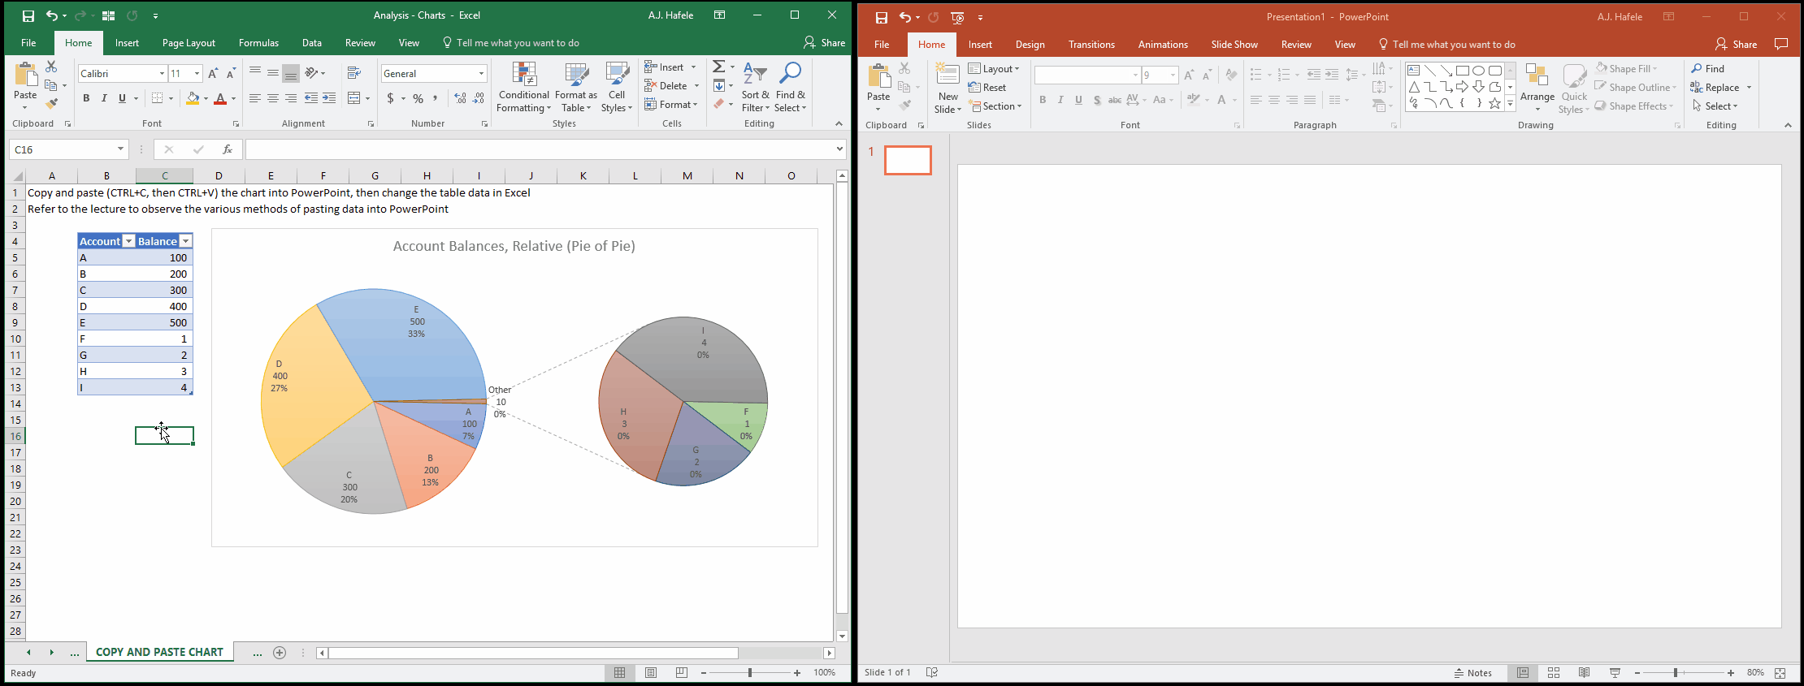This screenshot has width=1804, height=686.
Task: Click Shape Outline in PowerPoint
Action: (x=1635, y=88)
